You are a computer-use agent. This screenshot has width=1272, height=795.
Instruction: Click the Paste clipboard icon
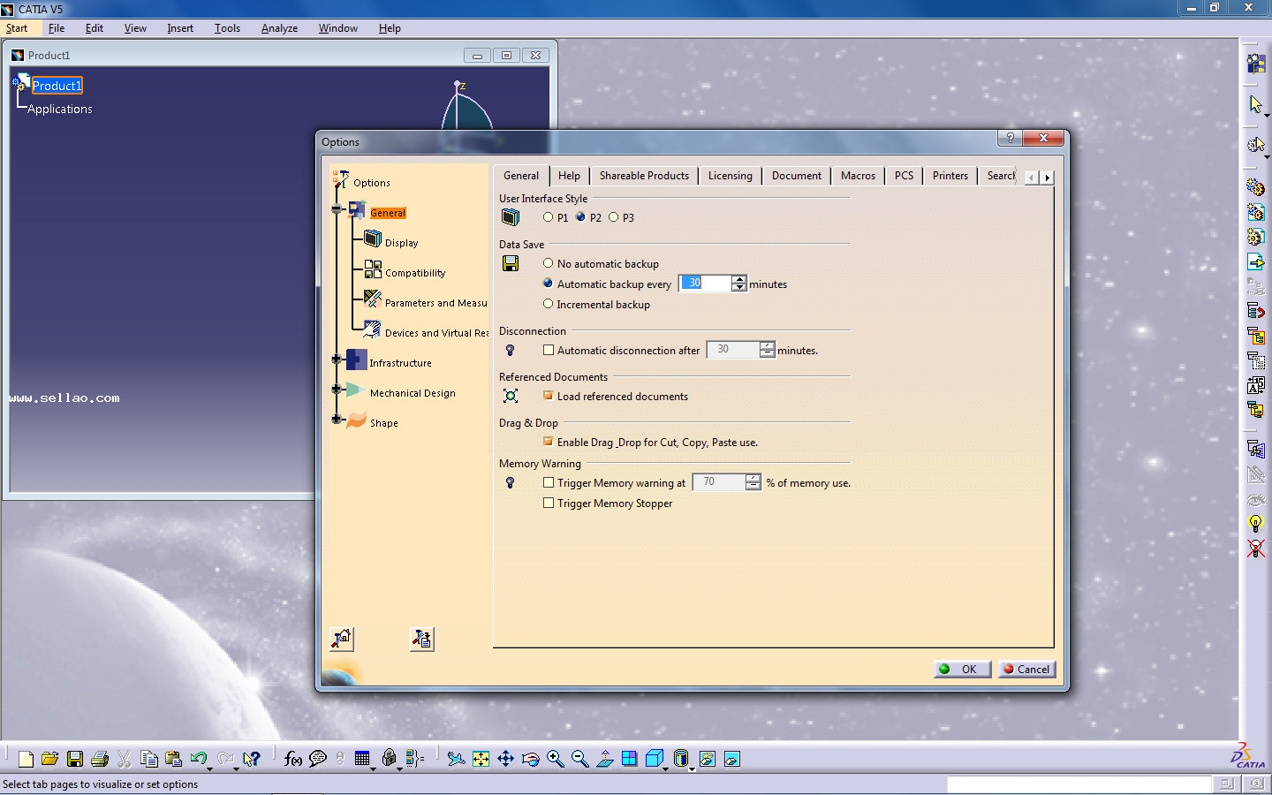pos(174,759)
